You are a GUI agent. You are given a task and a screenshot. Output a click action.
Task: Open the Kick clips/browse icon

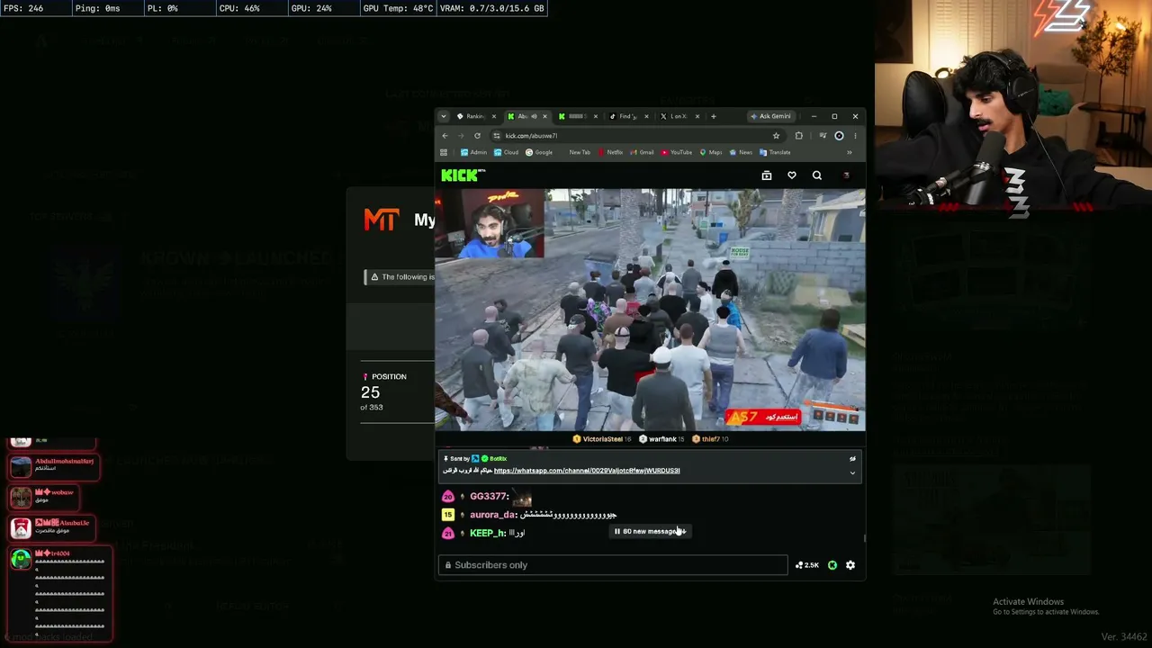[x=767, y=175]
